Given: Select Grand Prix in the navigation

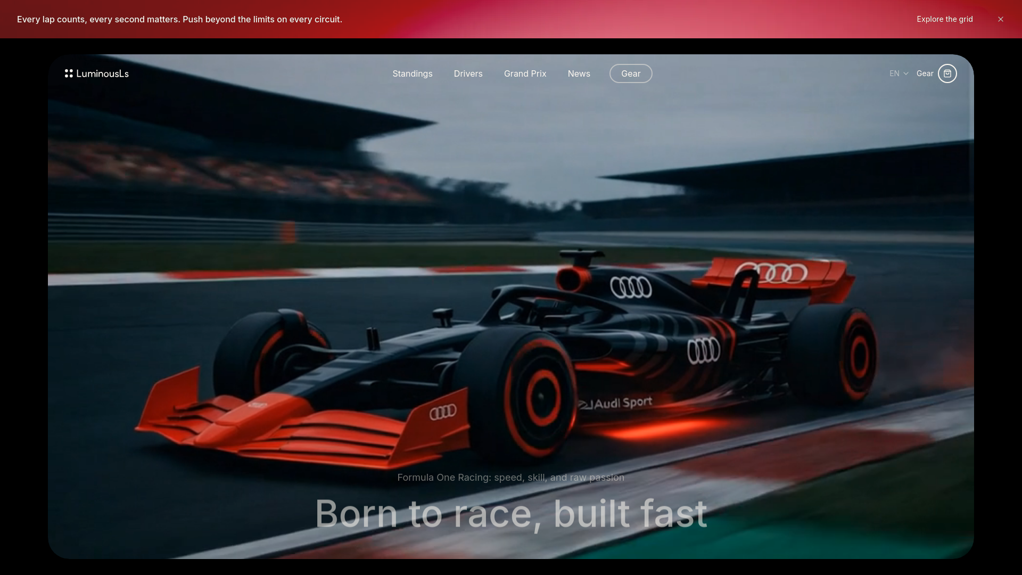Looking at the screenshot, I should (525, 73).
